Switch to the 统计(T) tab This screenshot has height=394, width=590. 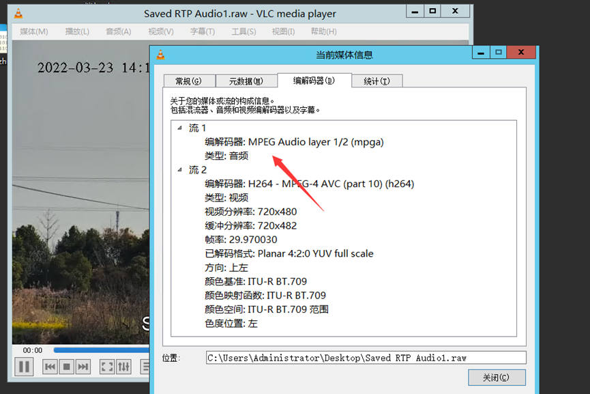(377, 81)
